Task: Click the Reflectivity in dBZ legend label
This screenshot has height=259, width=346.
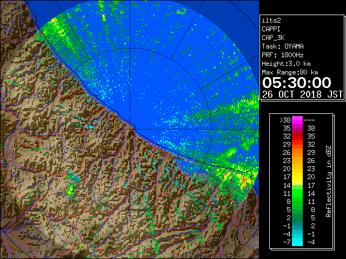Action: [x=329, y=181]
